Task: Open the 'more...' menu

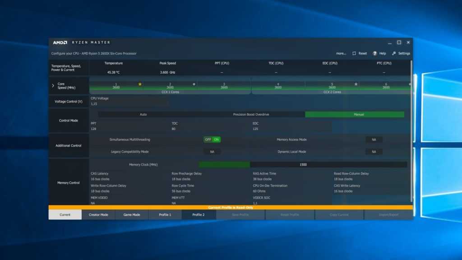Action: (341, 53)
